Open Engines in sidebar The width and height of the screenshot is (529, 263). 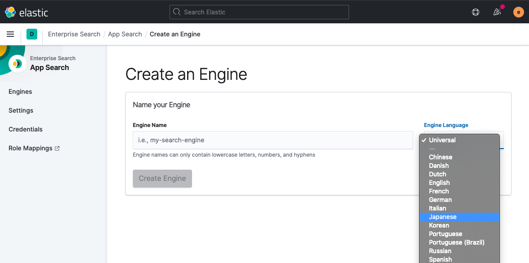tap(20, 92)
